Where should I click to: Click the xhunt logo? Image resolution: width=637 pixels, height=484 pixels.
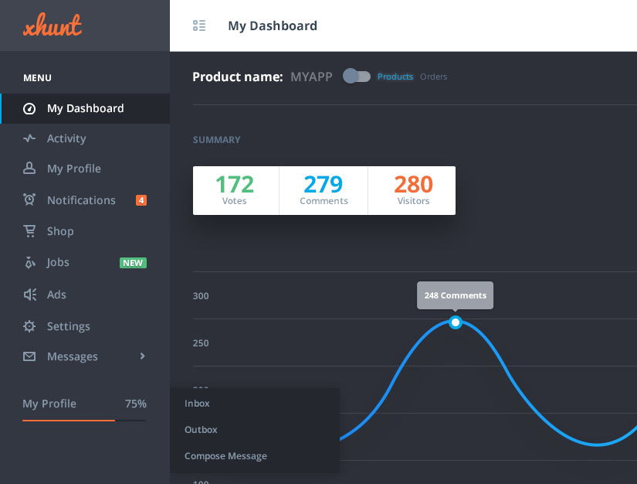[53, 25]
